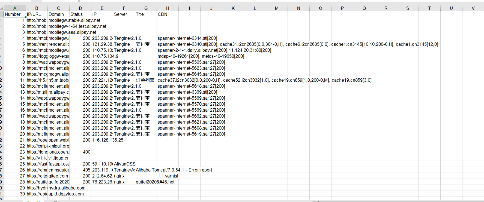Click CDN cell spanner-2-1-1.daily.alipay.net[200]
This screenshot has width=484, height=202.
[x=214, y=50]
